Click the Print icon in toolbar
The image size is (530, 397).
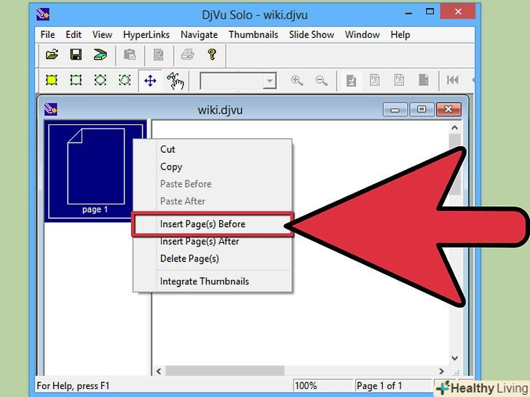click(188, 55)
